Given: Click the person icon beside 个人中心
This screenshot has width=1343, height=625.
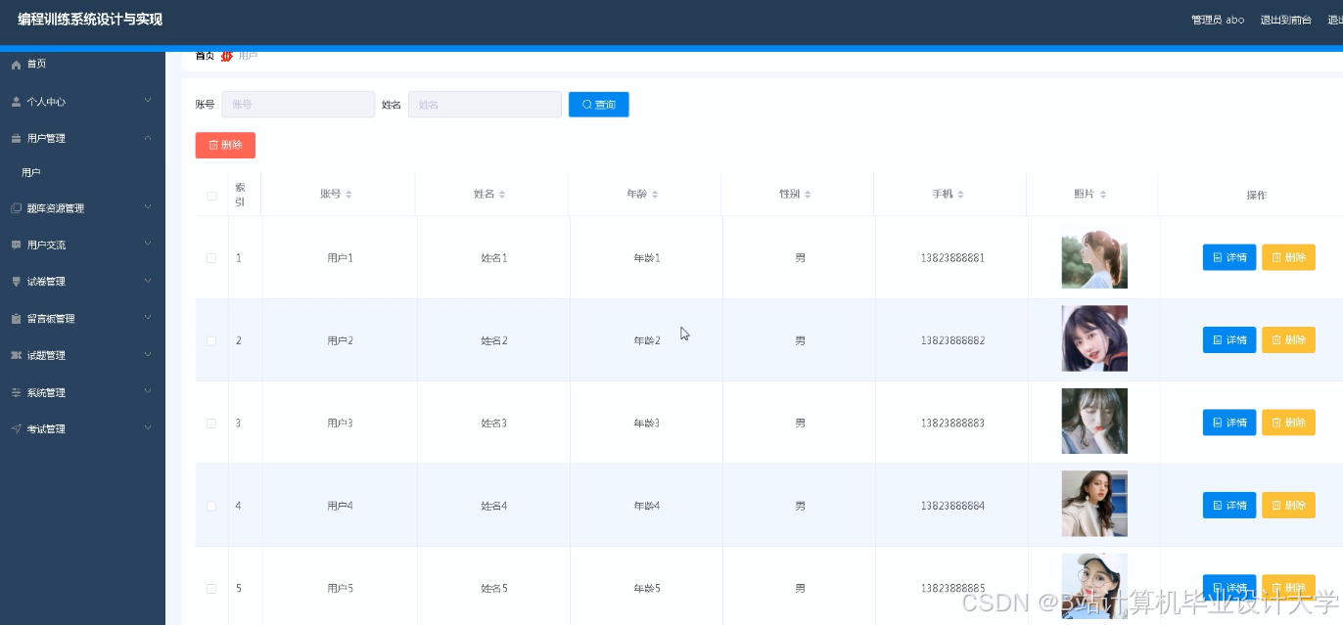Looking at the screenshot, I should point(16,102).
